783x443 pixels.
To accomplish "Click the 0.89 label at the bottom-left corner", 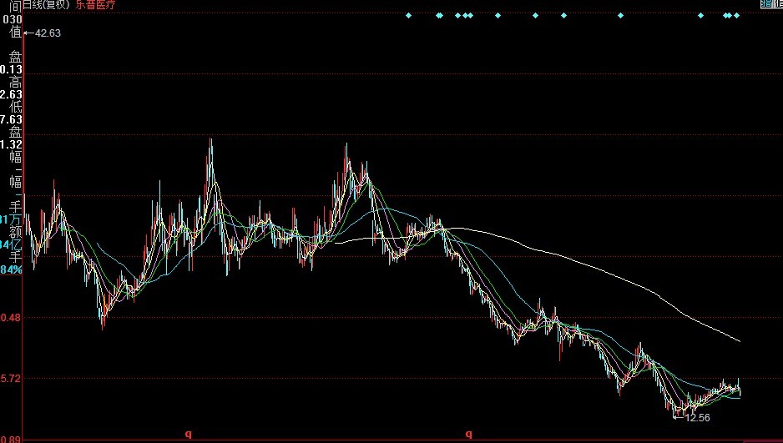I will 12,439.
